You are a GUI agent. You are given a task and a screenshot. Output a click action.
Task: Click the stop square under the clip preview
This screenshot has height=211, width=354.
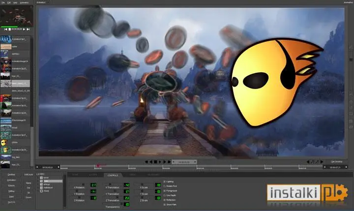click(x=10, y=29)
